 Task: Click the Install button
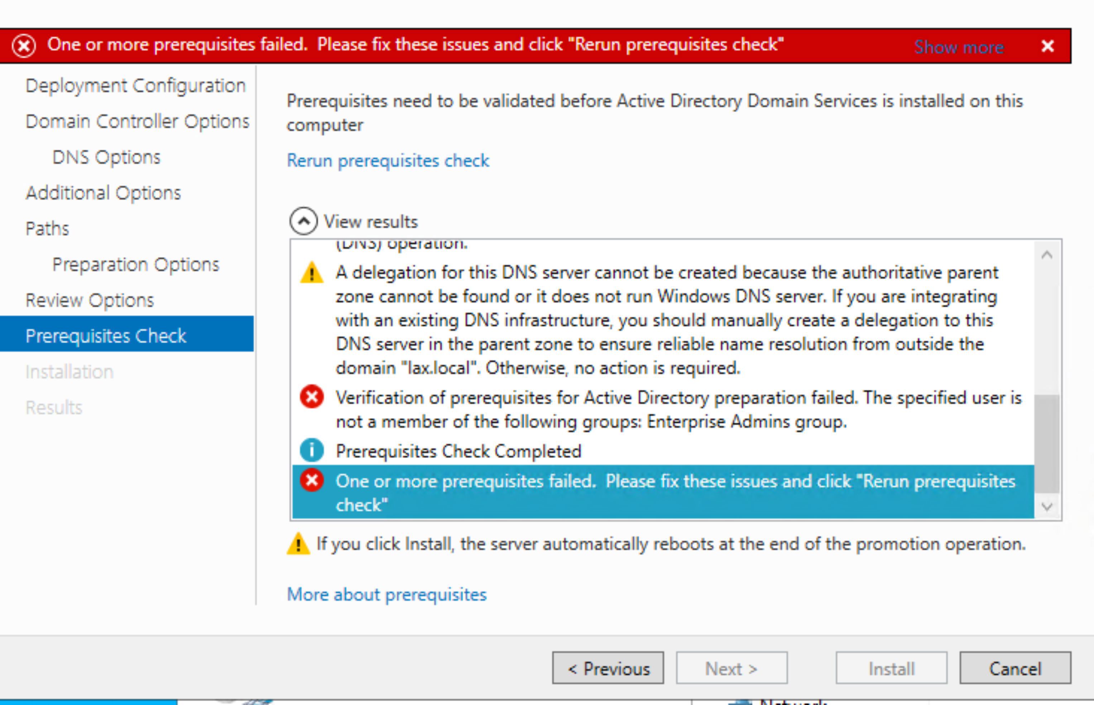point(891,667)
